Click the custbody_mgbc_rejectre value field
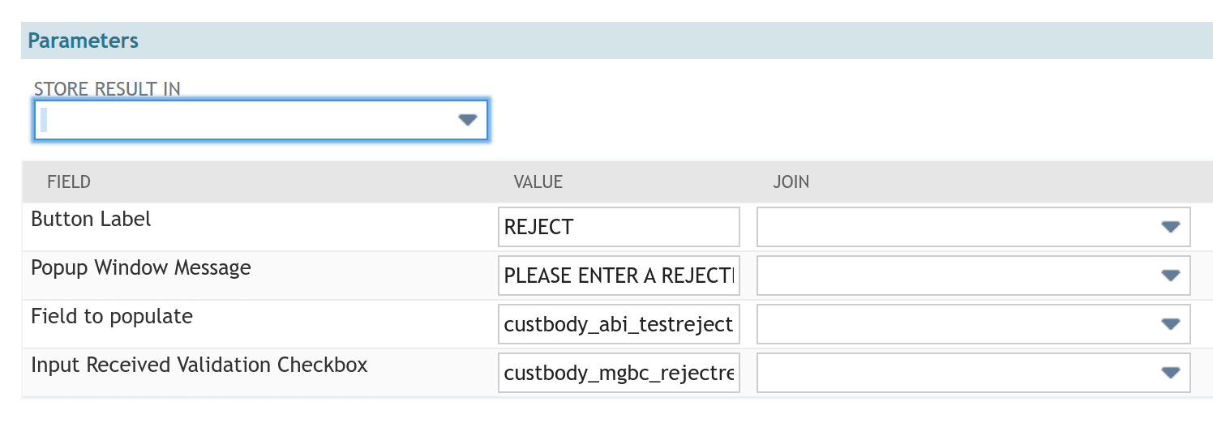 [x=619, y=373]
